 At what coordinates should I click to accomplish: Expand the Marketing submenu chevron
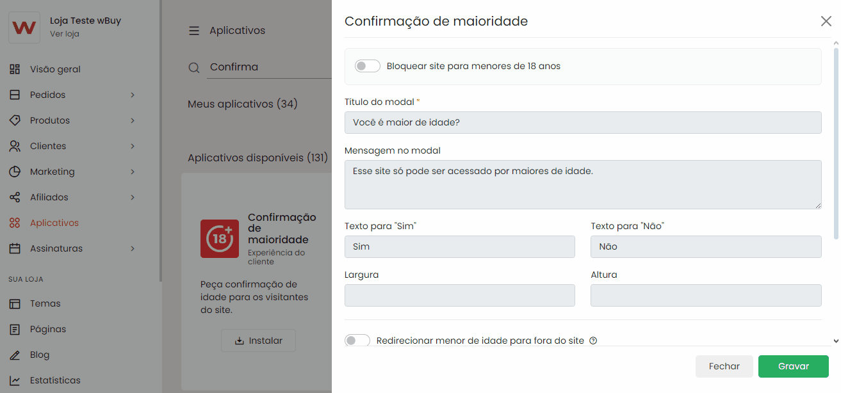pos(133,172)
